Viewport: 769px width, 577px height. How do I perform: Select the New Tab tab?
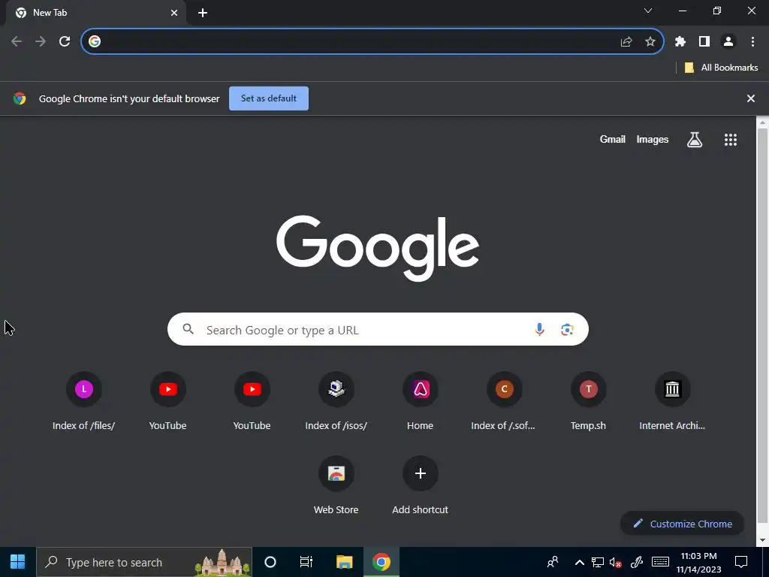point(96,14)
